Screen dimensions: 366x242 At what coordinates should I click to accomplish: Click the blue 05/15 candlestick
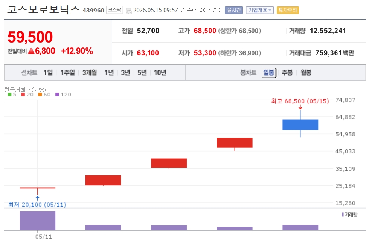[x=300, y=125]
